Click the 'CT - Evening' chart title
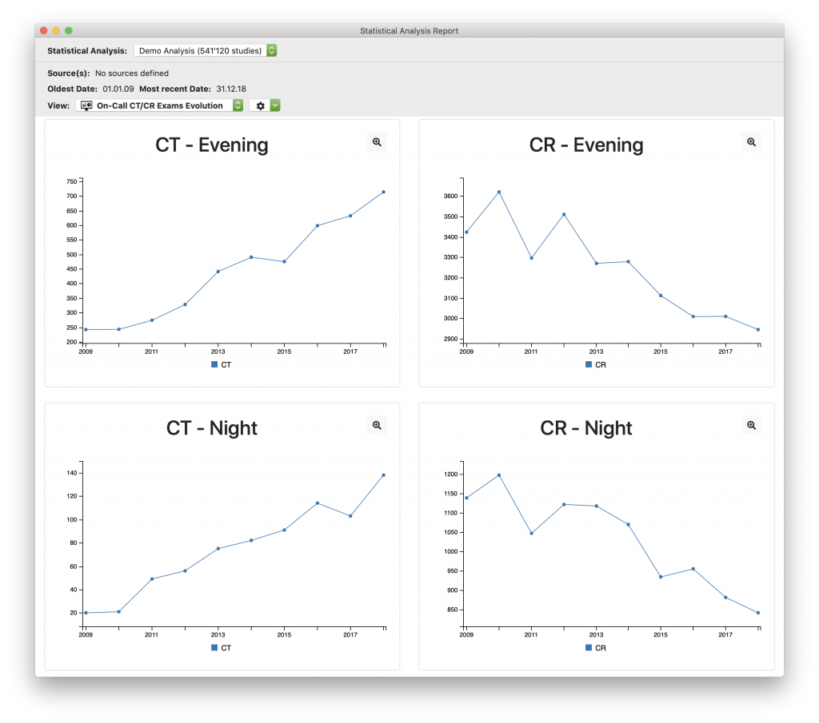 [x=211, y=145]
